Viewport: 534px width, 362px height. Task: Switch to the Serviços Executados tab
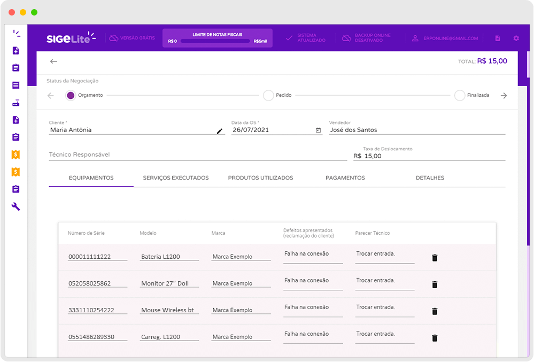(176, 178)
